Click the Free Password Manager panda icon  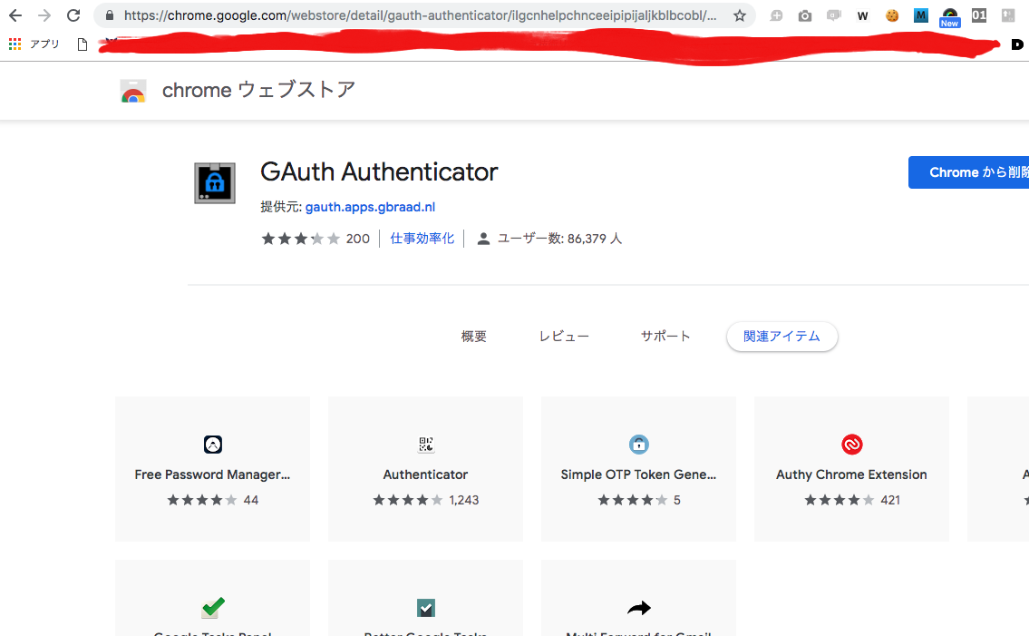point(212,445)
